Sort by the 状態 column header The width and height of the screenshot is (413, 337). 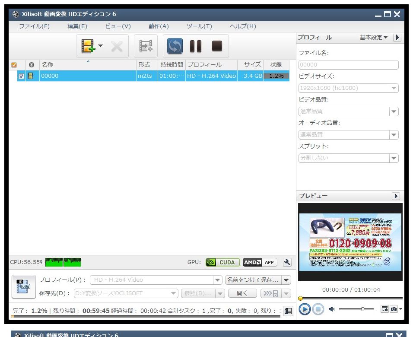click(x=276, y=65)
